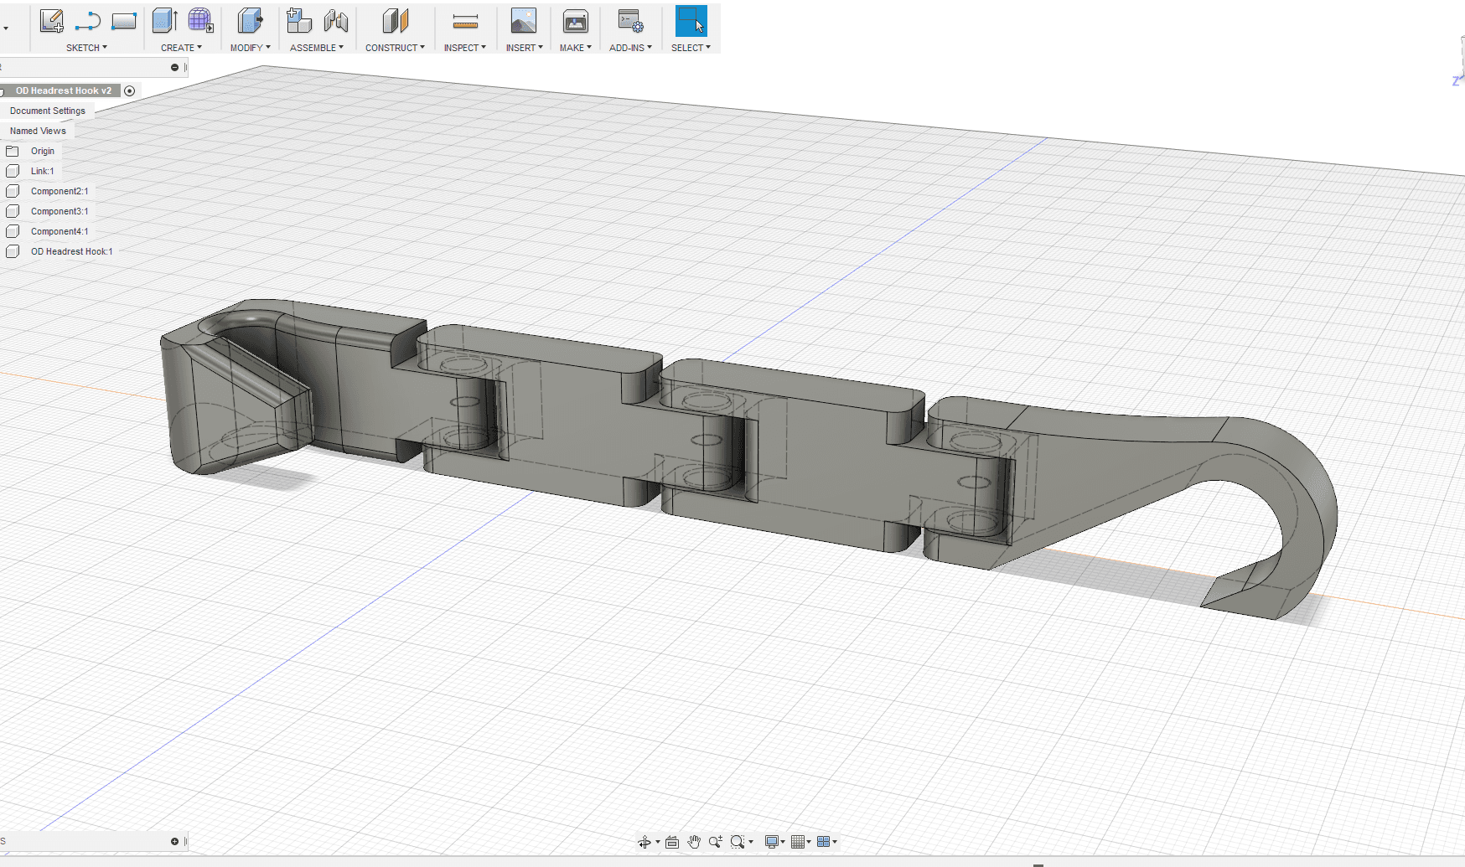Click the Grid and Snaps icon
The height and width of the screenshot is (867, 1465).
[x=798, y=842]
